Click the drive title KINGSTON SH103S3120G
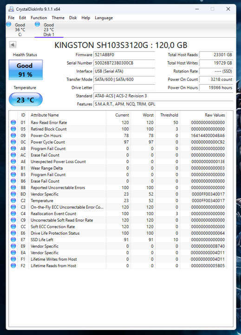Screen dimensions: 241x335 coord(121,45)
